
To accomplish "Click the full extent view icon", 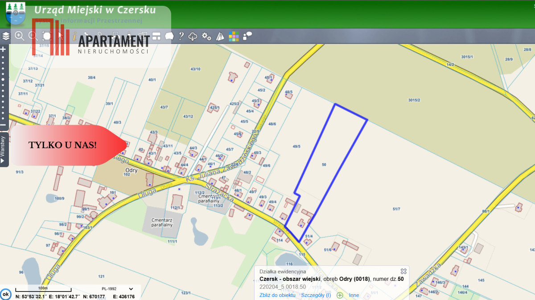I will (46, 36).
